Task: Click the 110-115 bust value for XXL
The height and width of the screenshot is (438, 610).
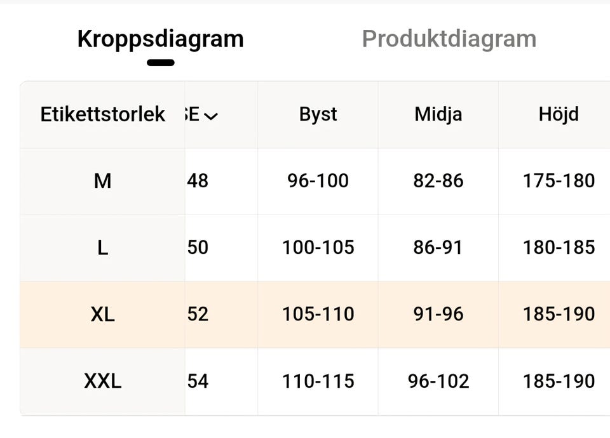Action: [x=318, y=381]
